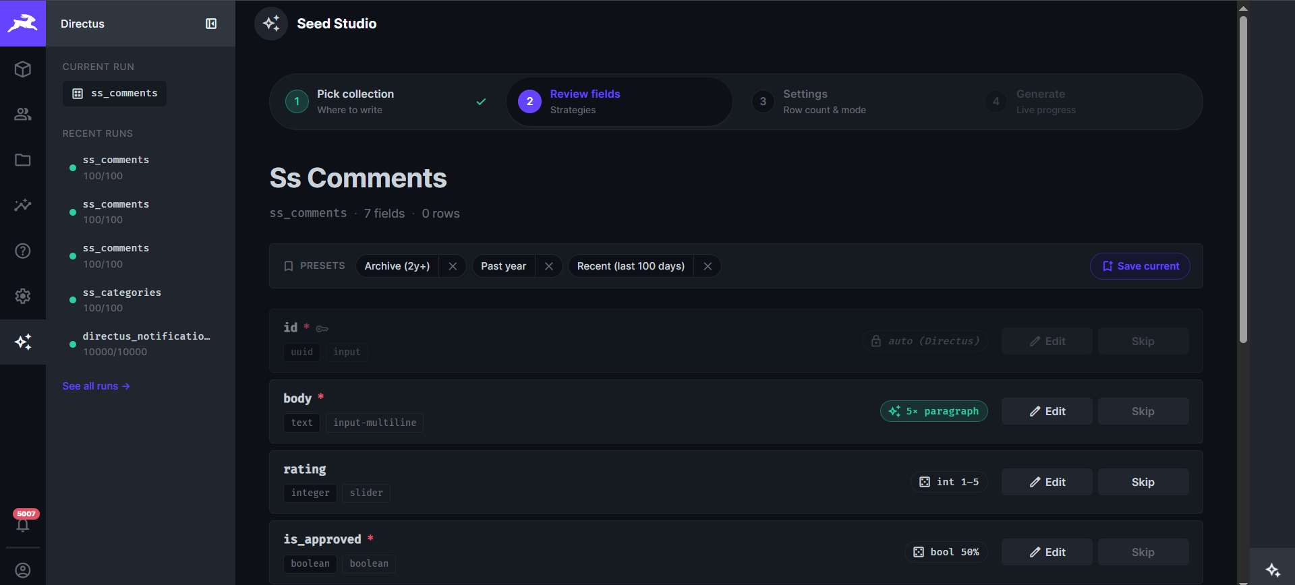Click the Directus project title
The width and height of the screenshot is (1295, 585).
[x=82, y=24]
